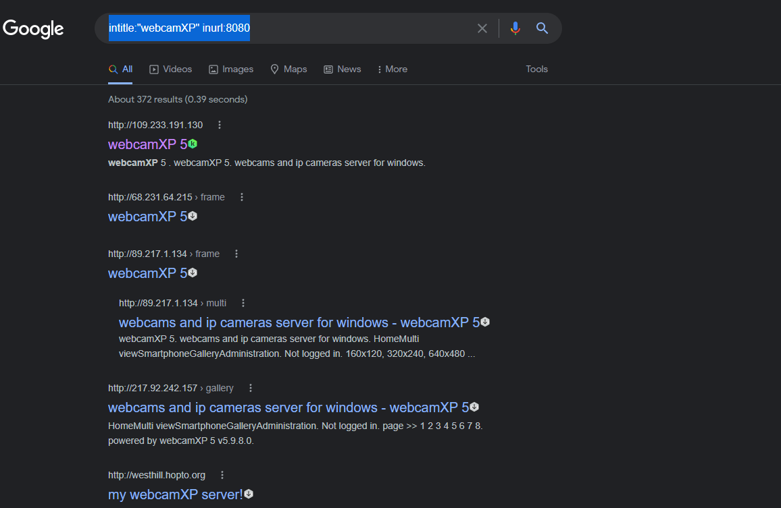Viewport: 781px width, 508px height.
Task: Open the 217.92.242.157 gallery webcams link
Action: pos(288,407)
